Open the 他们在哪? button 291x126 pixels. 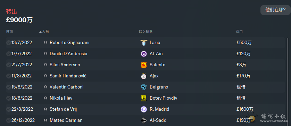coord(275,10)
